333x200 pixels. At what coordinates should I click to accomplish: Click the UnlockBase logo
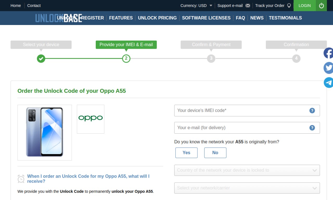coord(59,18)
